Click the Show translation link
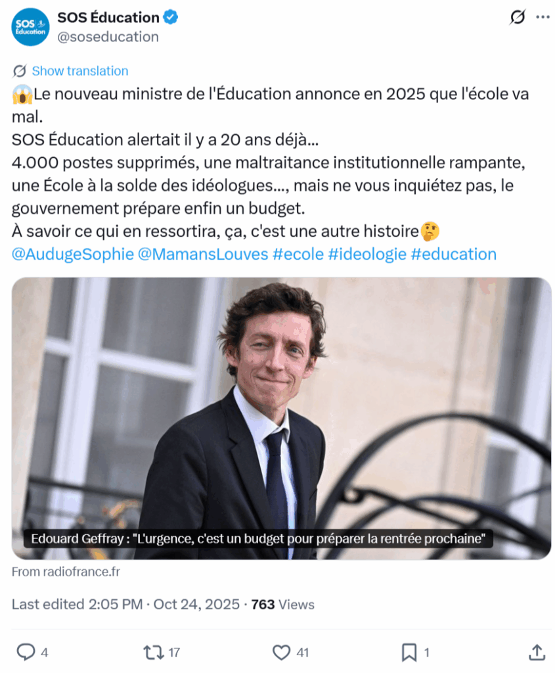Screen dimensions: 555x673 pyautogui.click(x=79, y=71)
